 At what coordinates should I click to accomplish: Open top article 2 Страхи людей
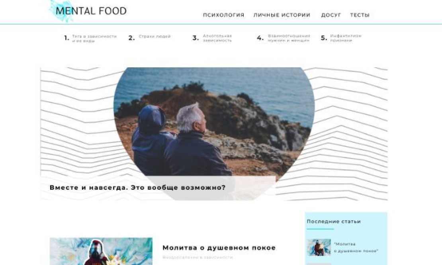[155, 36]
